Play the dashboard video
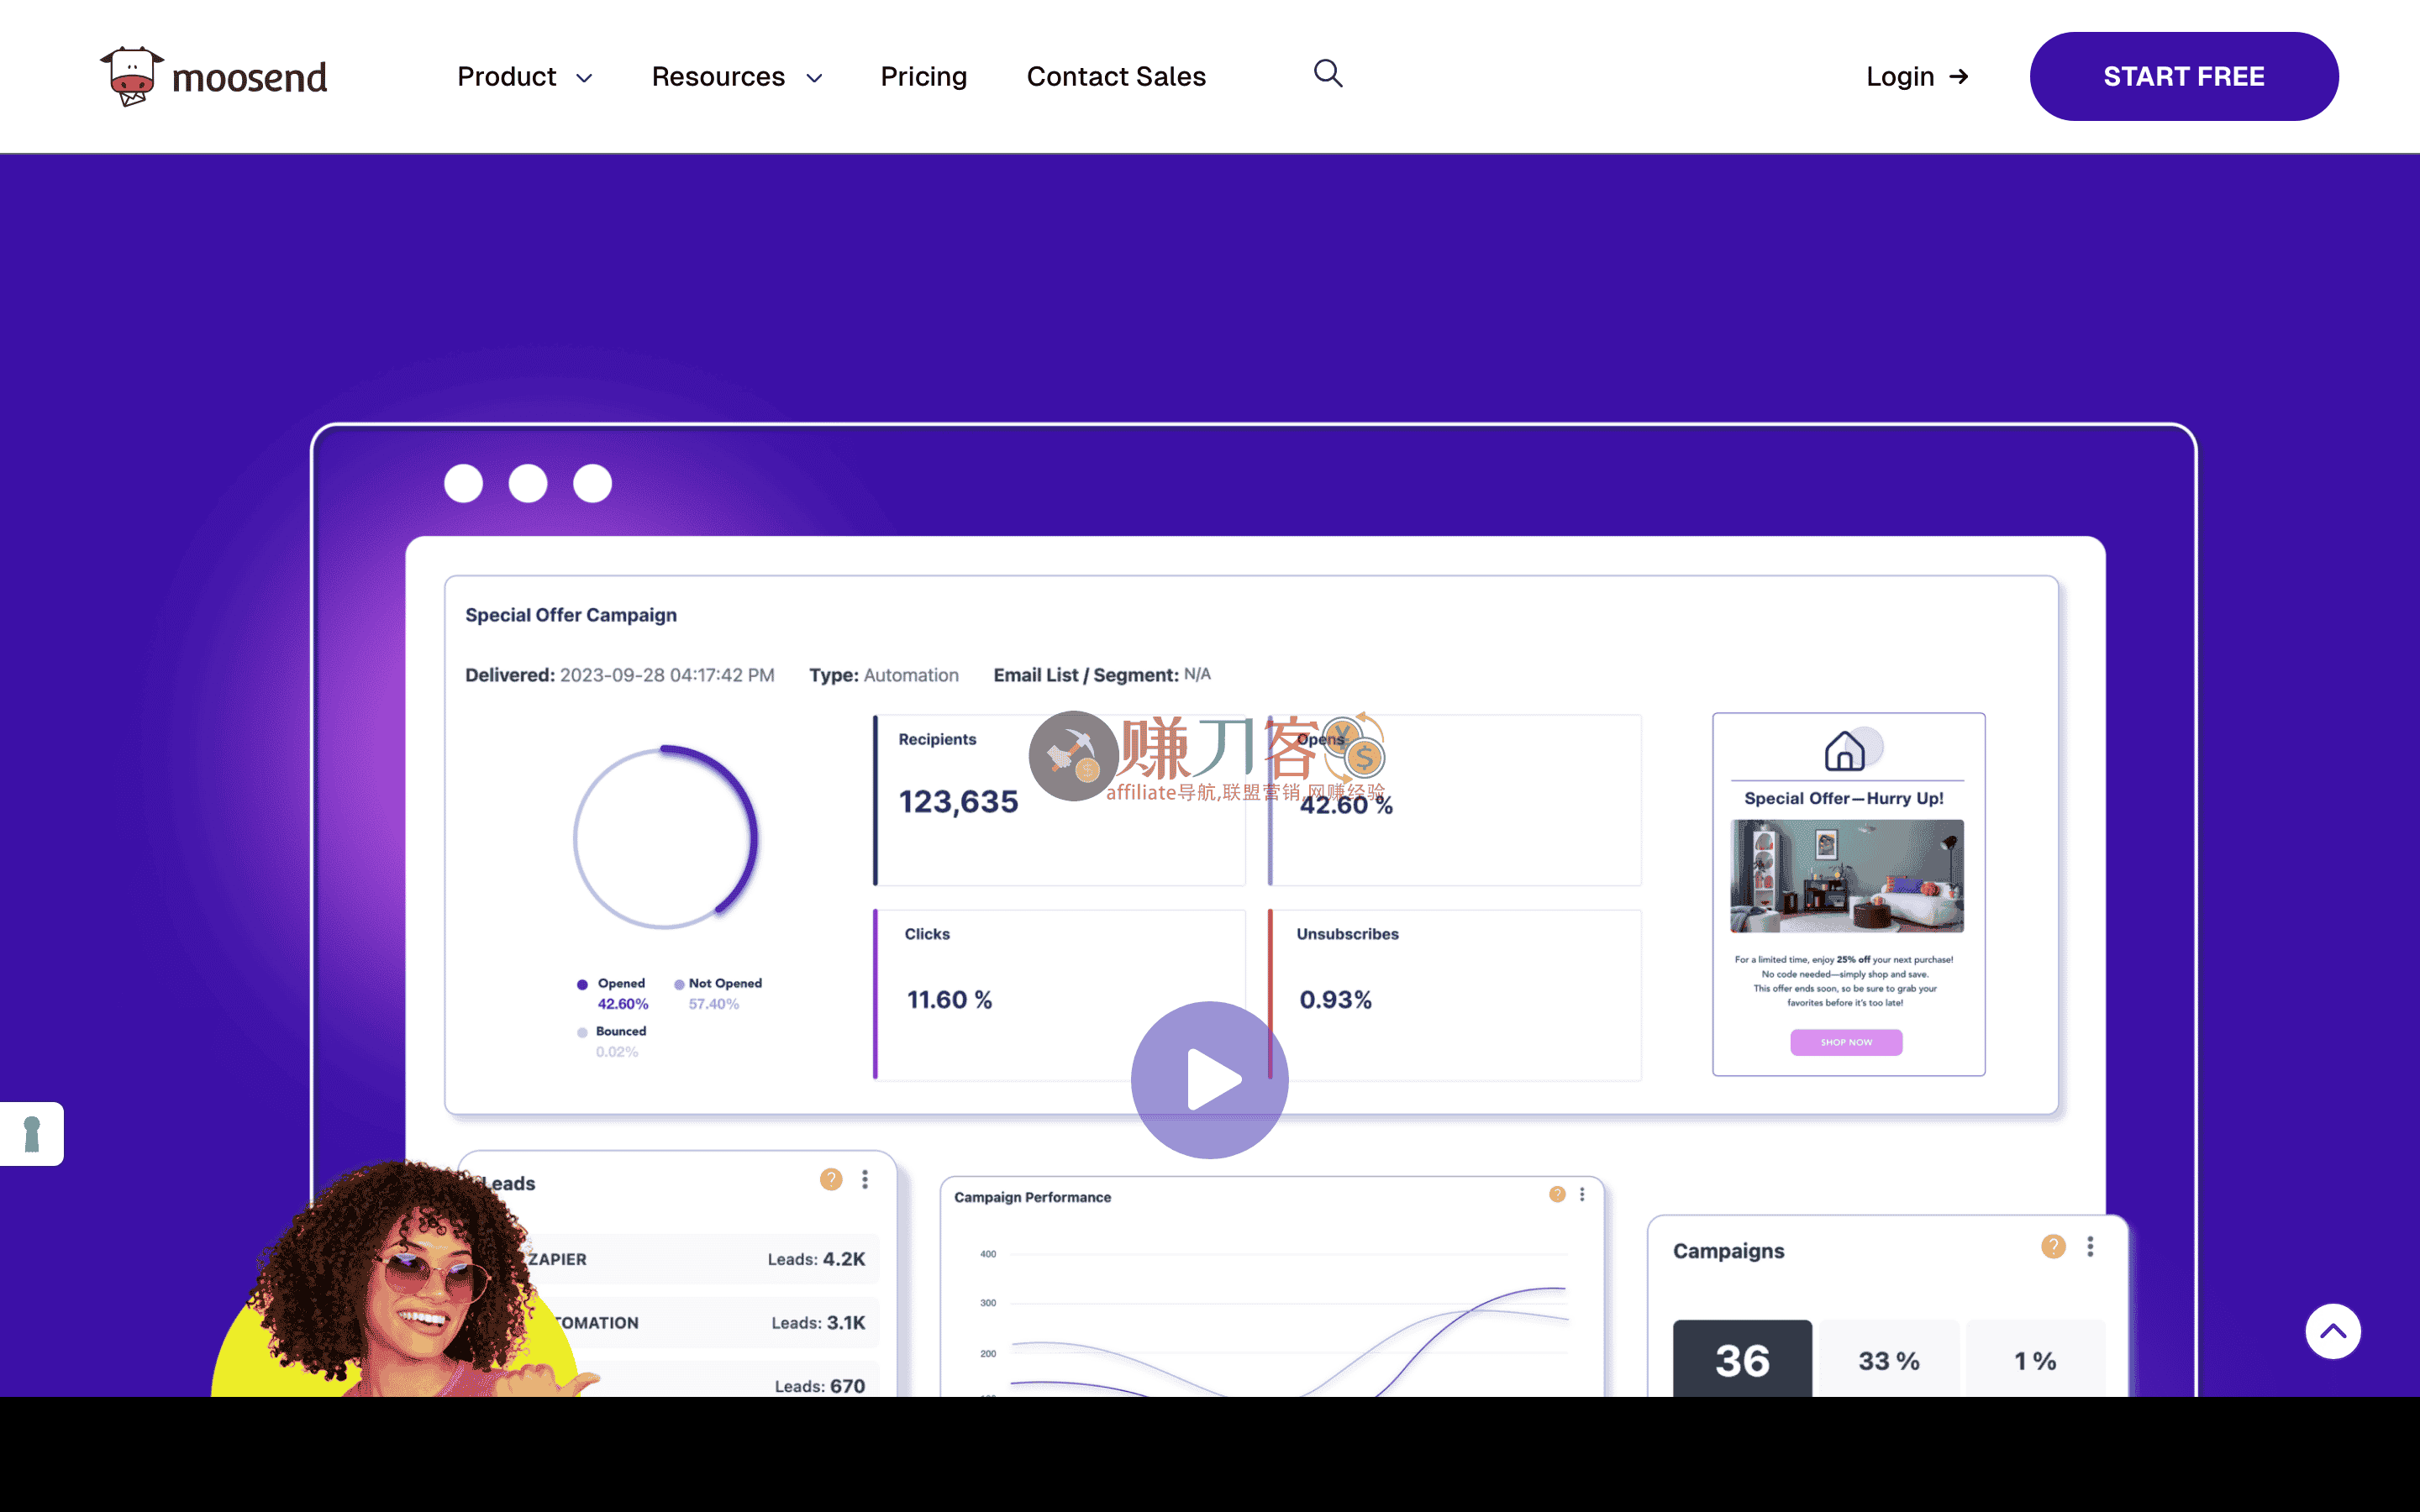 pos(1209,1079)
